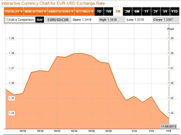Select the 1D time range
The width and height of the screenshot is (181, 135).
pyautogui.click(x=99, y=12)
